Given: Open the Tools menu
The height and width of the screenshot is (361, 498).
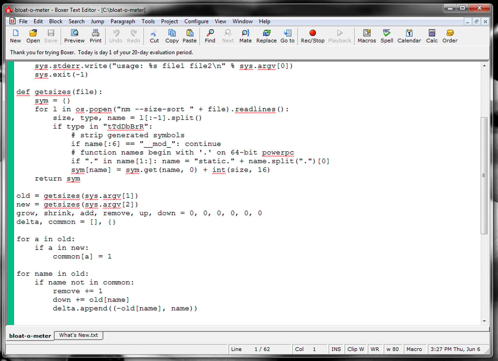Looking at the screenshot, I should (148, 21).
